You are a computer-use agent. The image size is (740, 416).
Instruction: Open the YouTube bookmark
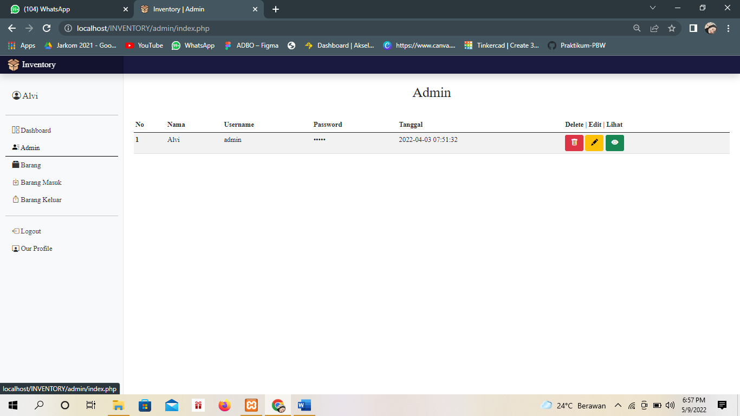point(144,45)
